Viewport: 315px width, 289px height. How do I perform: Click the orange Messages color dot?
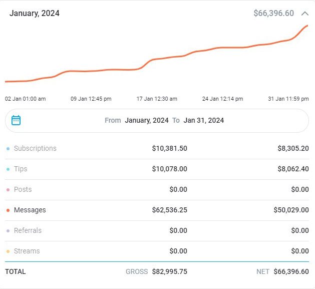click(x=8, y=210)
